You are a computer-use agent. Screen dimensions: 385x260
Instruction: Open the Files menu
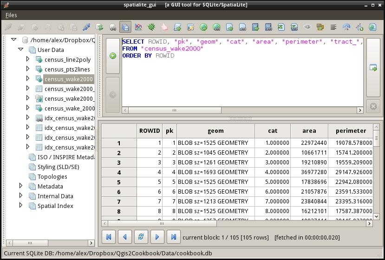point(11,15)
